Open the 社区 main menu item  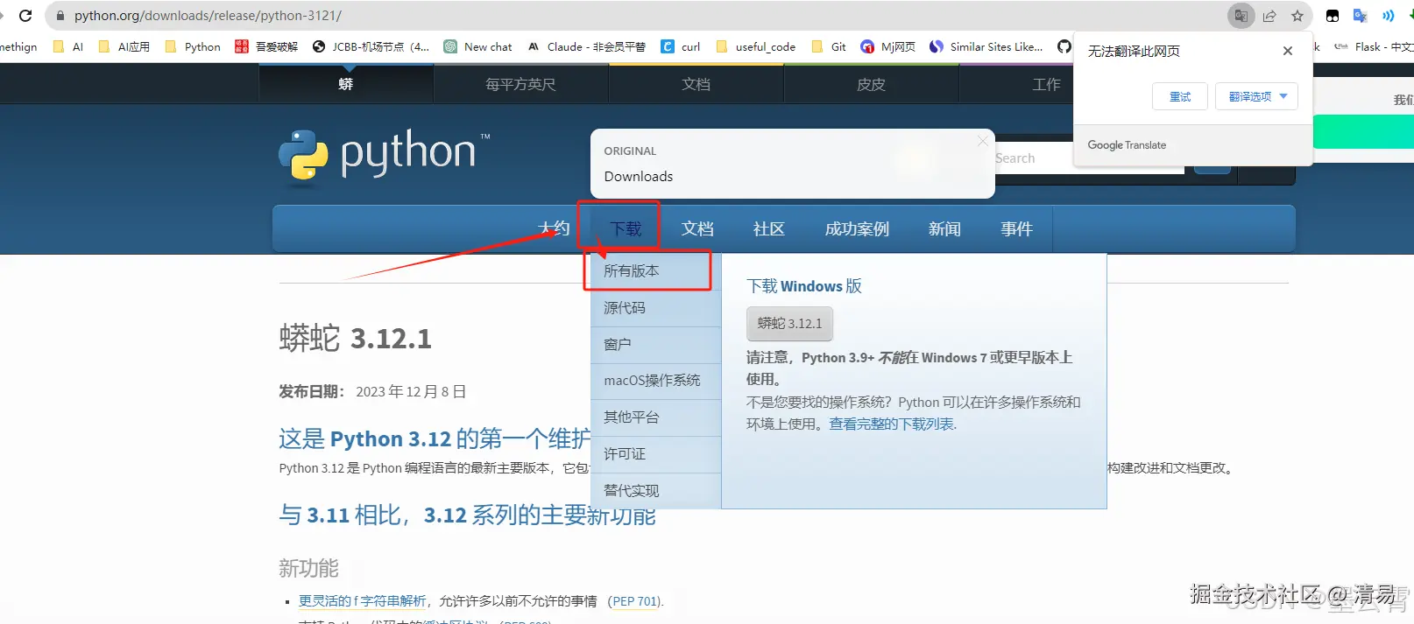tap(769, 228)
